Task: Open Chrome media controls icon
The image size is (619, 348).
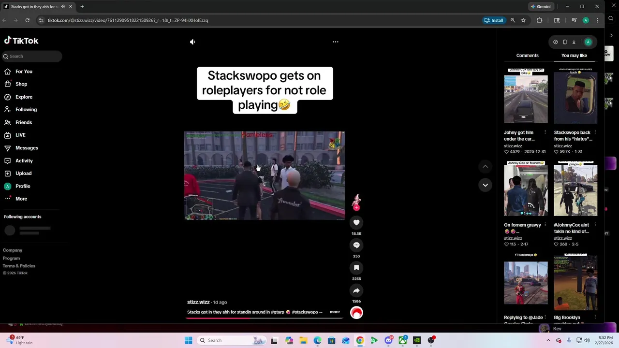Action: point(574,20)
